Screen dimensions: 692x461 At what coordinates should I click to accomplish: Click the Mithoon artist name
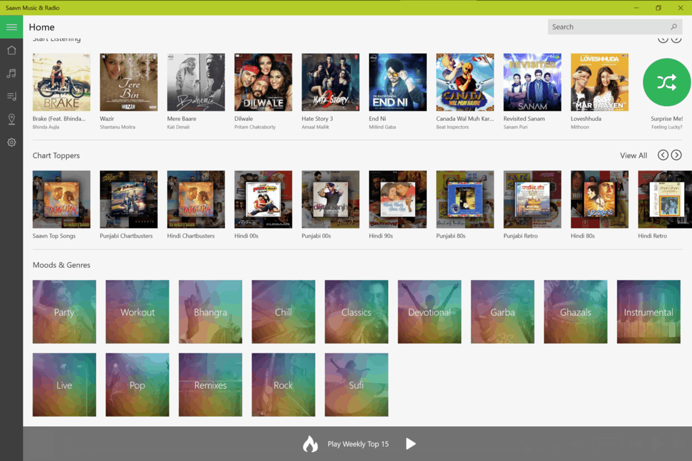[x=580, y=127]
